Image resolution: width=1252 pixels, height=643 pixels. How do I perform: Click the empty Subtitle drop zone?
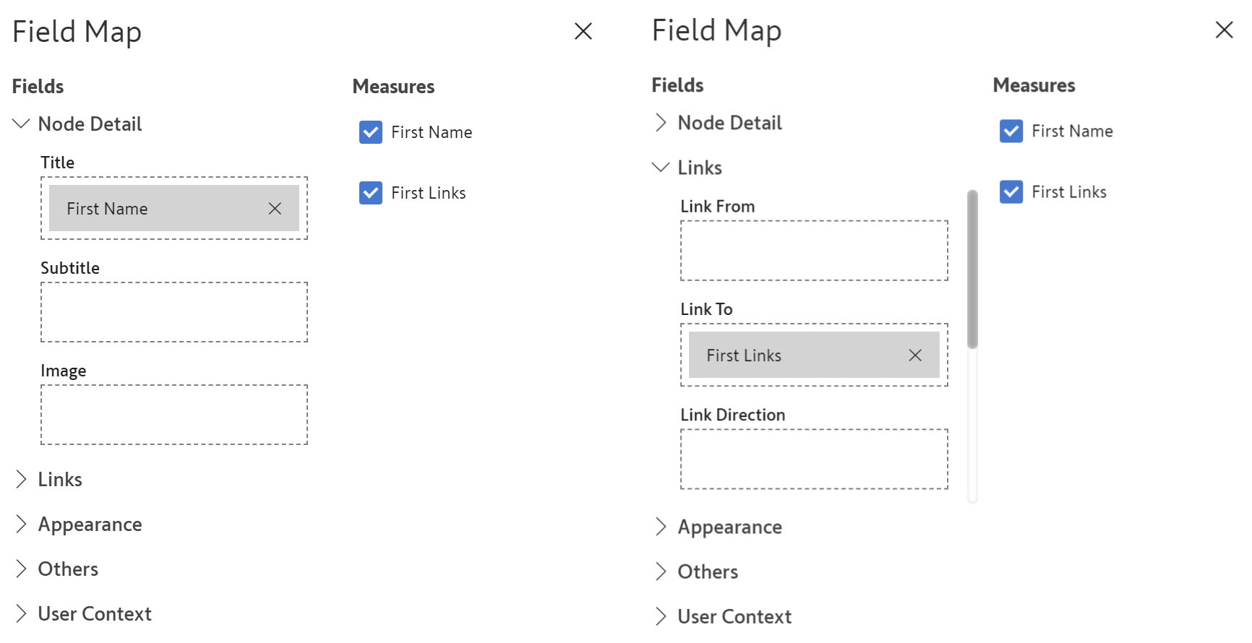pyautogui.click(x=174, y=312)
